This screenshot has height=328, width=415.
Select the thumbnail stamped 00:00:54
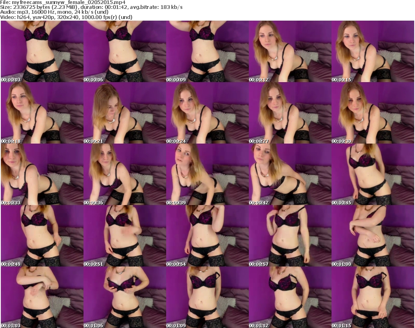[207, 236]
